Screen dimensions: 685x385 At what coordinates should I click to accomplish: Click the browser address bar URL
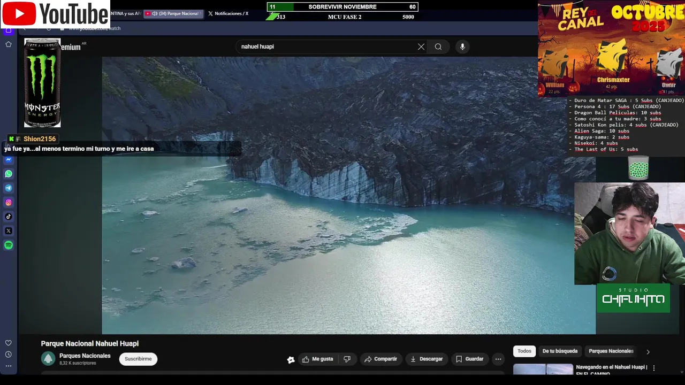pyautogui.click(x=95, y=28)
